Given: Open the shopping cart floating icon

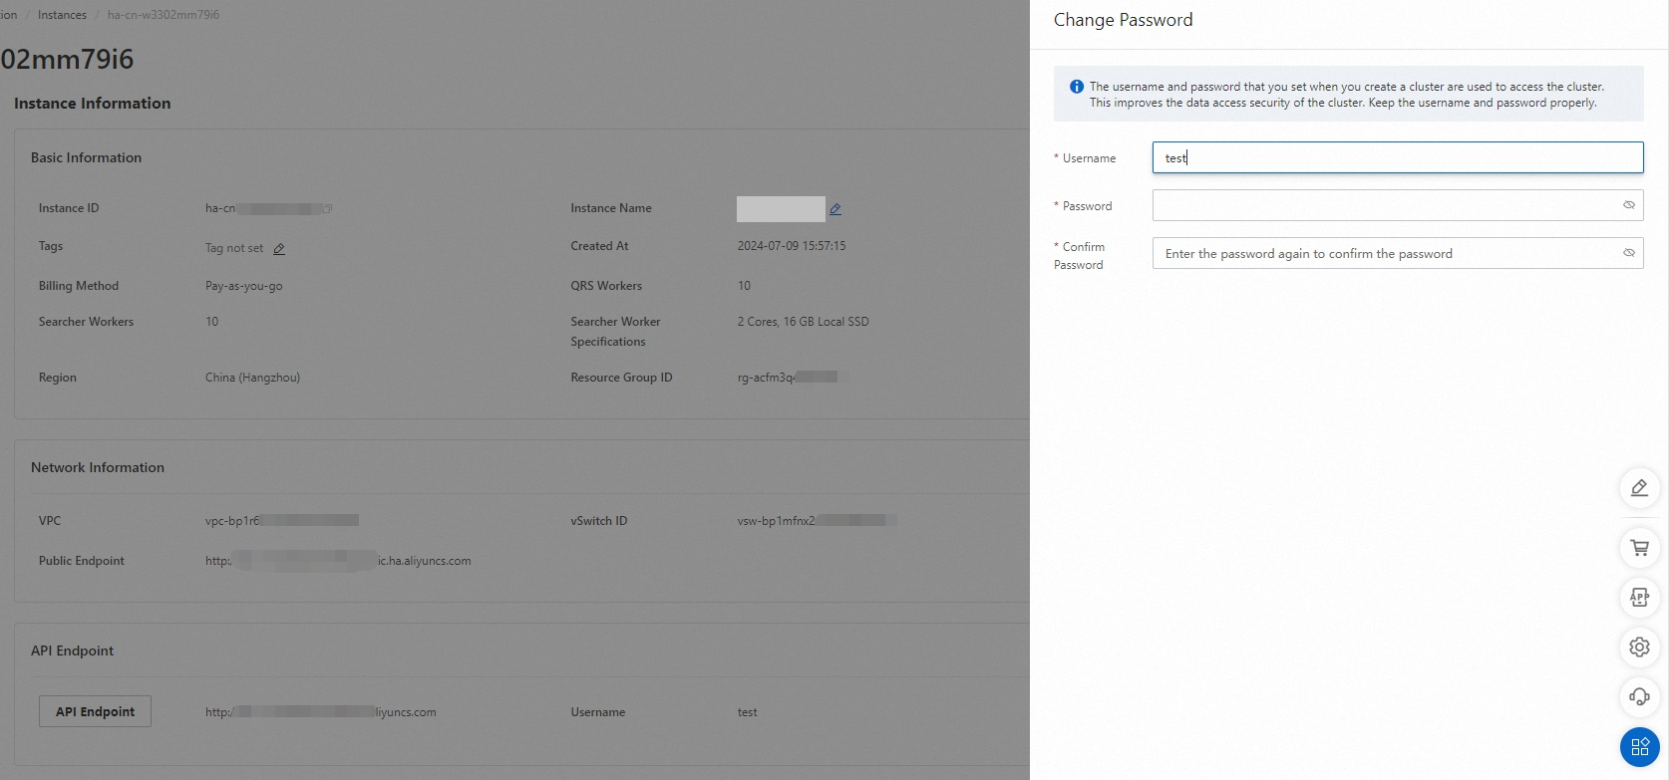Looking at the screenshot, I should [1639, 548].
